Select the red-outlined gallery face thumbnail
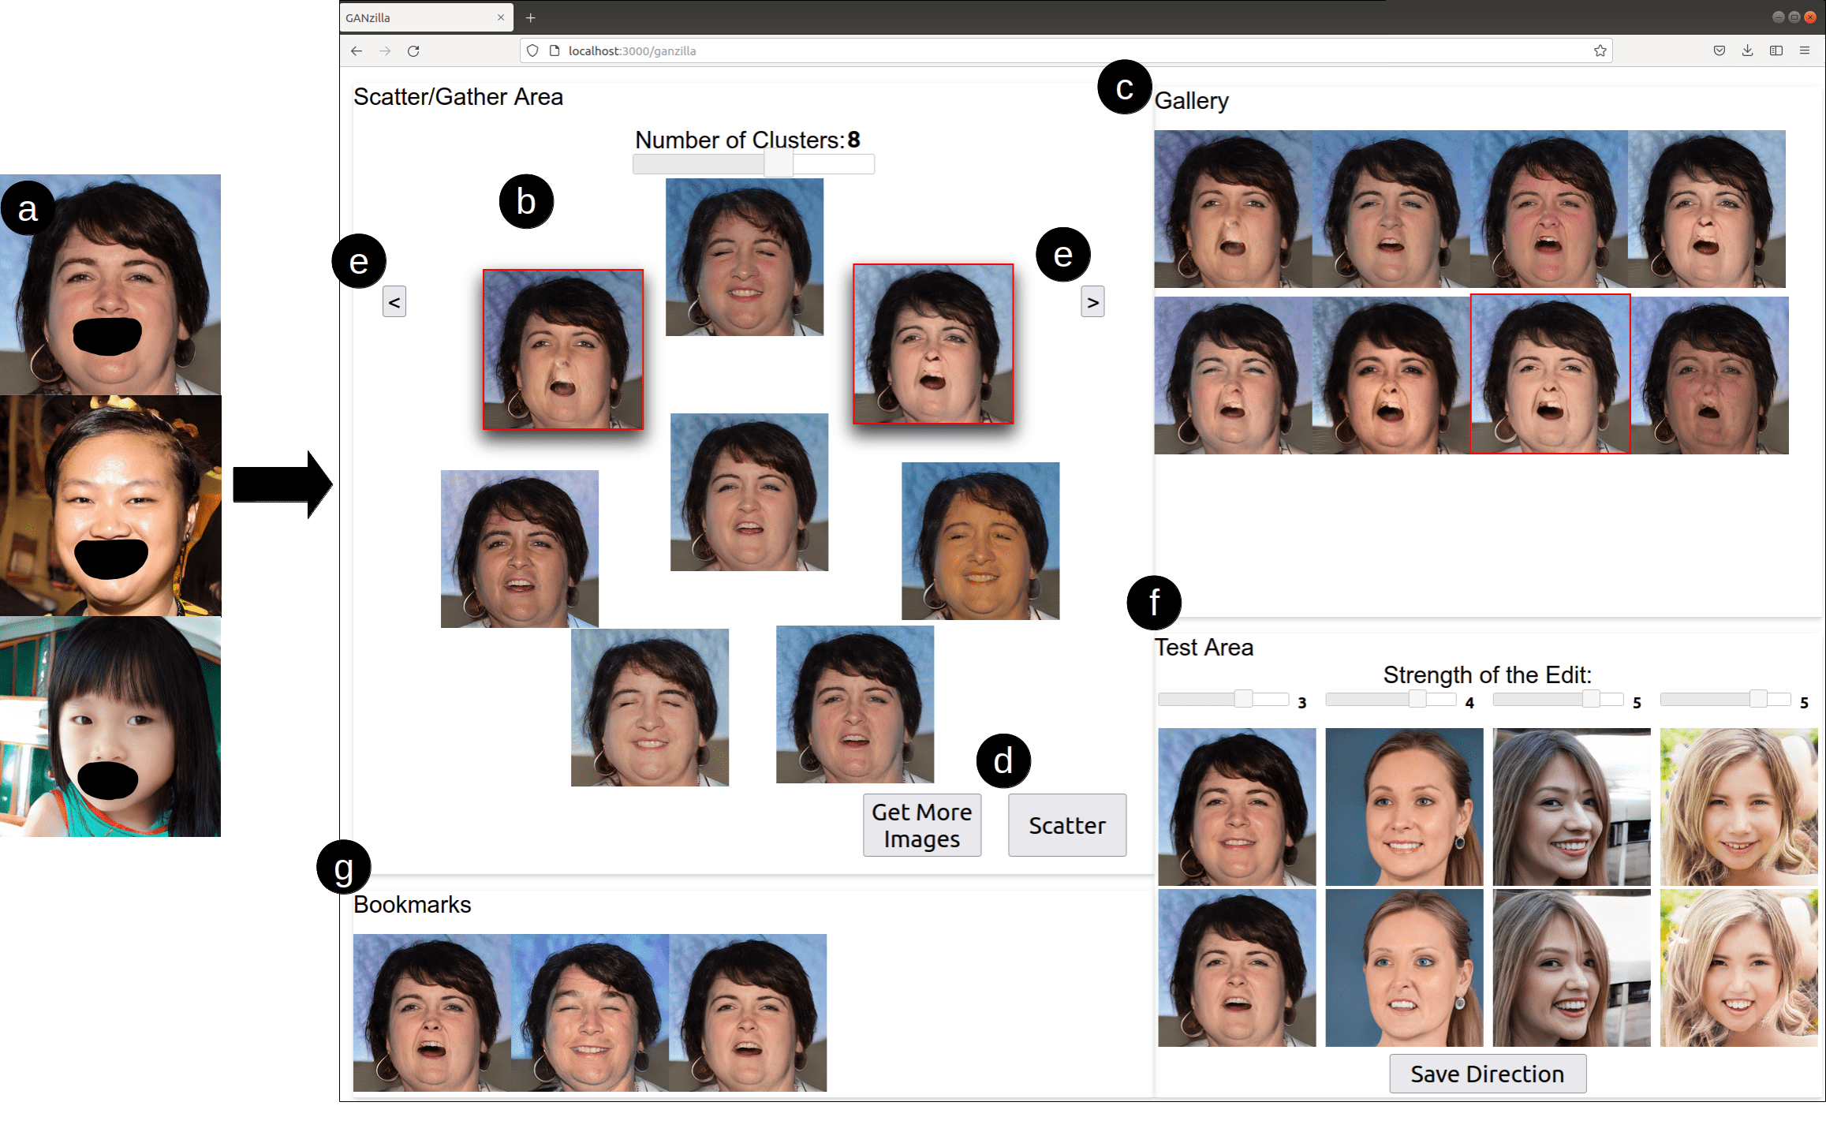Screen dimensions: 1826x1132 pyautogui.click(x=1550, y=375)
